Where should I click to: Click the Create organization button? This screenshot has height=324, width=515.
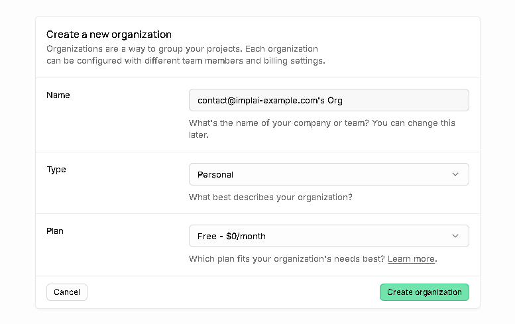424,292
